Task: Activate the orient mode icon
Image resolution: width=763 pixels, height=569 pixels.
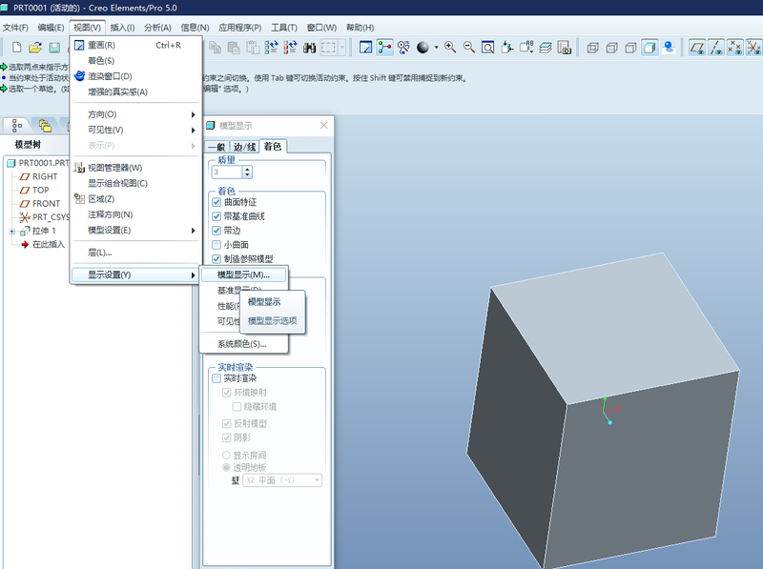Action: click(403, 47)
